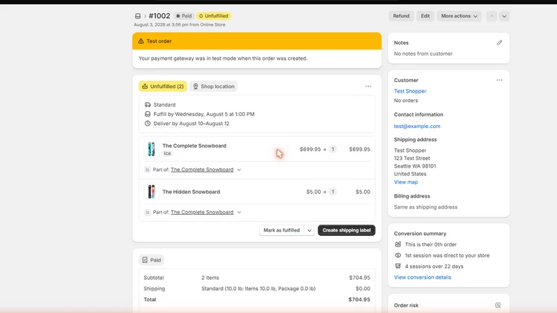The image size is (557, 313).
Task: Click the Seattle WA 98101 address line
Action: pos(415,166)
